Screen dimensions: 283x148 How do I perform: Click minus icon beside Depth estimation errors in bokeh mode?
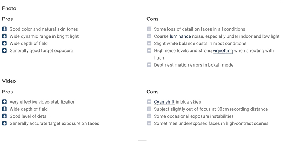coord(149,65)
